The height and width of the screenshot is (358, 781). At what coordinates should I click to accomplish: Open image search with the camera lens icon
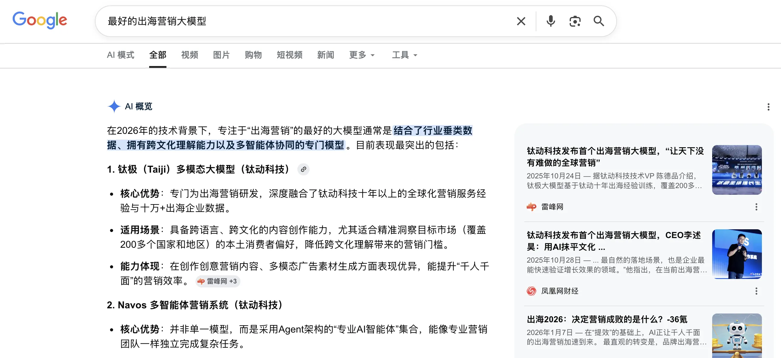click(575, 21)
